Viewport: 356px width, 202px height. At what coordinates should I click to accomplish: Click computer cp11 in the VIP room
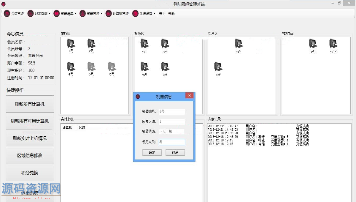click(x=313, y=44)
